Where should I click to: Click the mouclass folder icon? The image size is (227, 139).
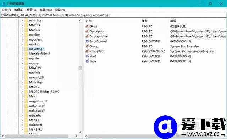click(x=26, y=39)
